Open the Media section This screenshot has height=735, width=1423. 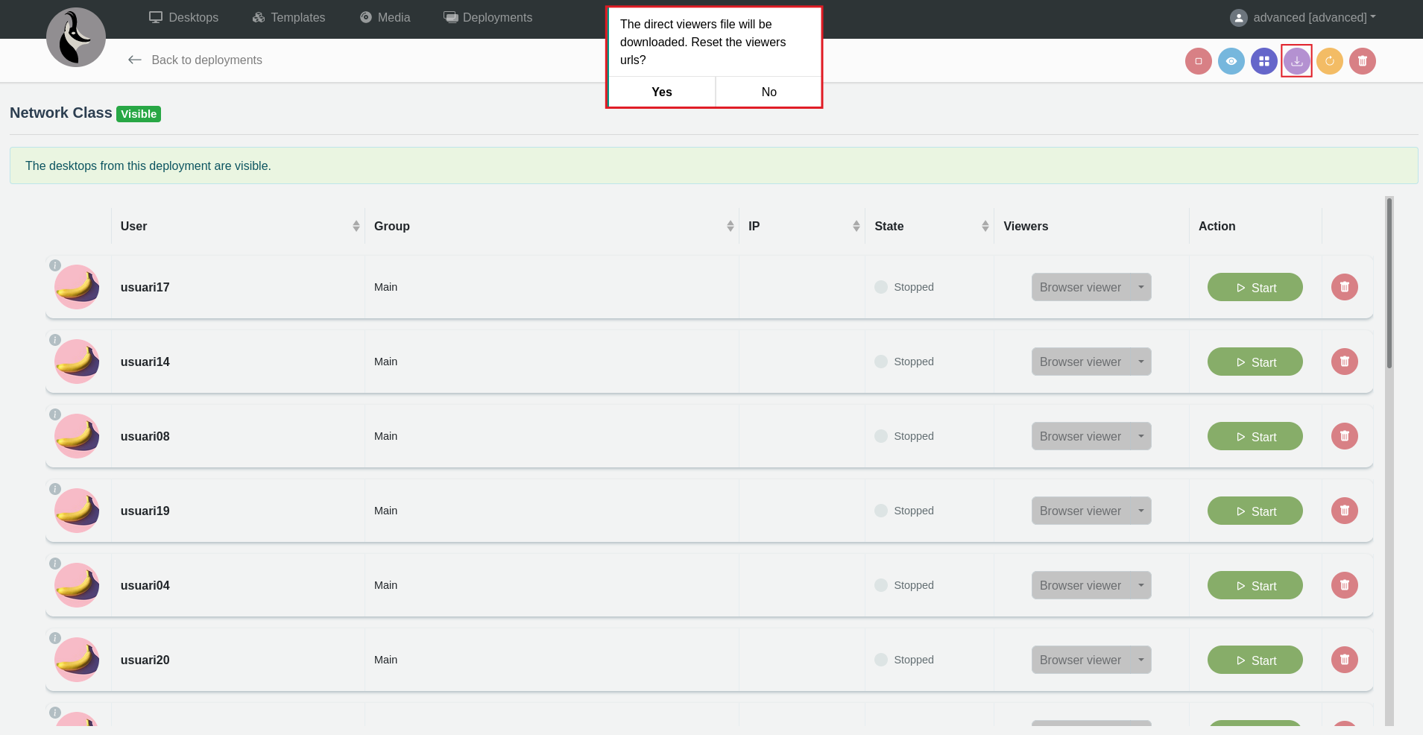385,18
